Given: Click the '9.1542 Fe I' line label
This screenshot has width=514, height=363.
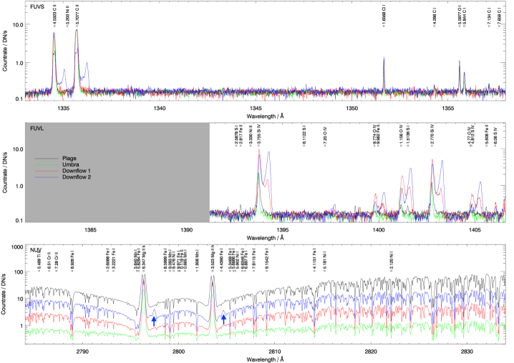Looking at the screenshot, I should tap(267, 260).
